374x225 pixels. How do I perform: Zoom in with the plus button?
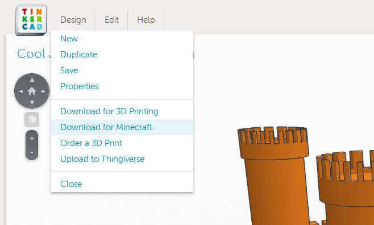click(32, 138)
